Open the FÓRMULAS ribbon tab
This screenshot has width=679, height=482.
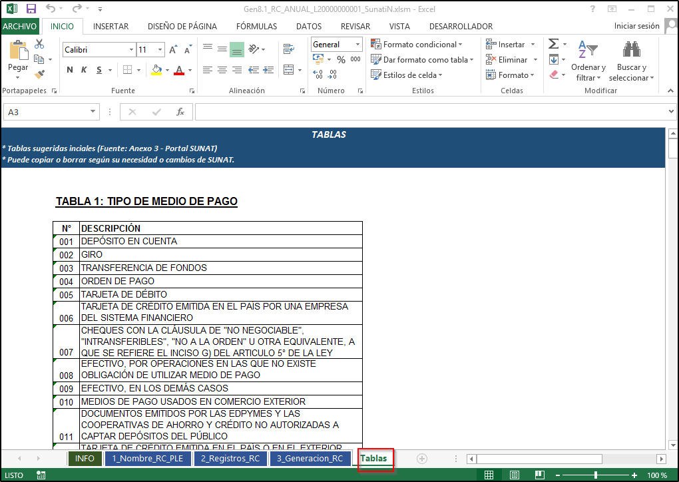256,27
